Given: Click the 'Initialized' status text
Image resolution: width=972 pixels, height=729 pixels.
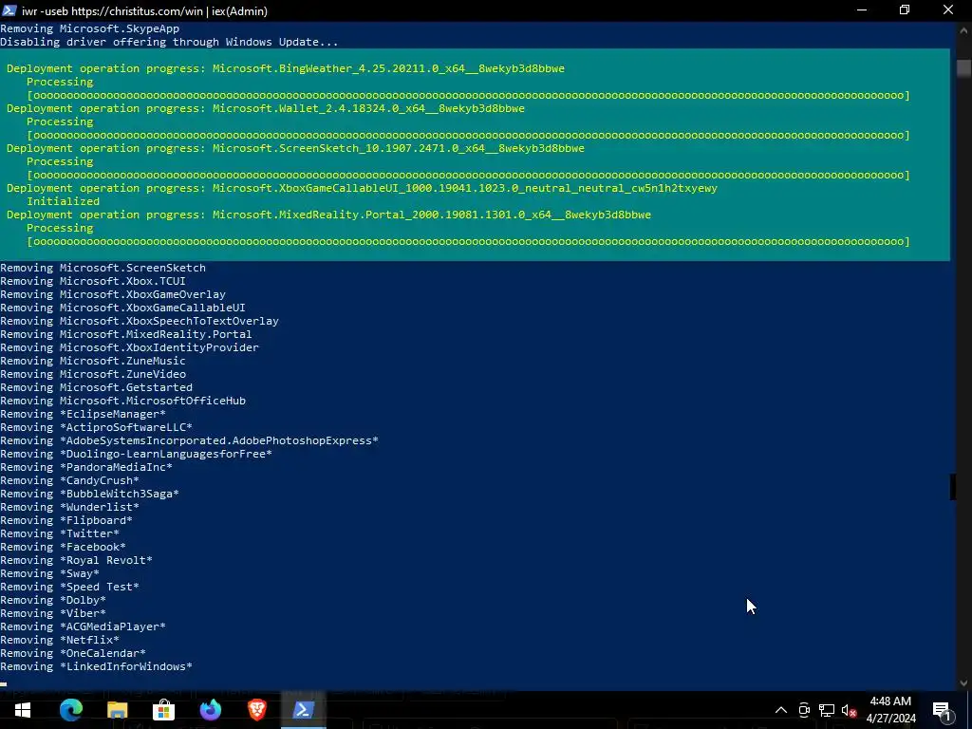Looking at the screenshot, I should [63, 201].
